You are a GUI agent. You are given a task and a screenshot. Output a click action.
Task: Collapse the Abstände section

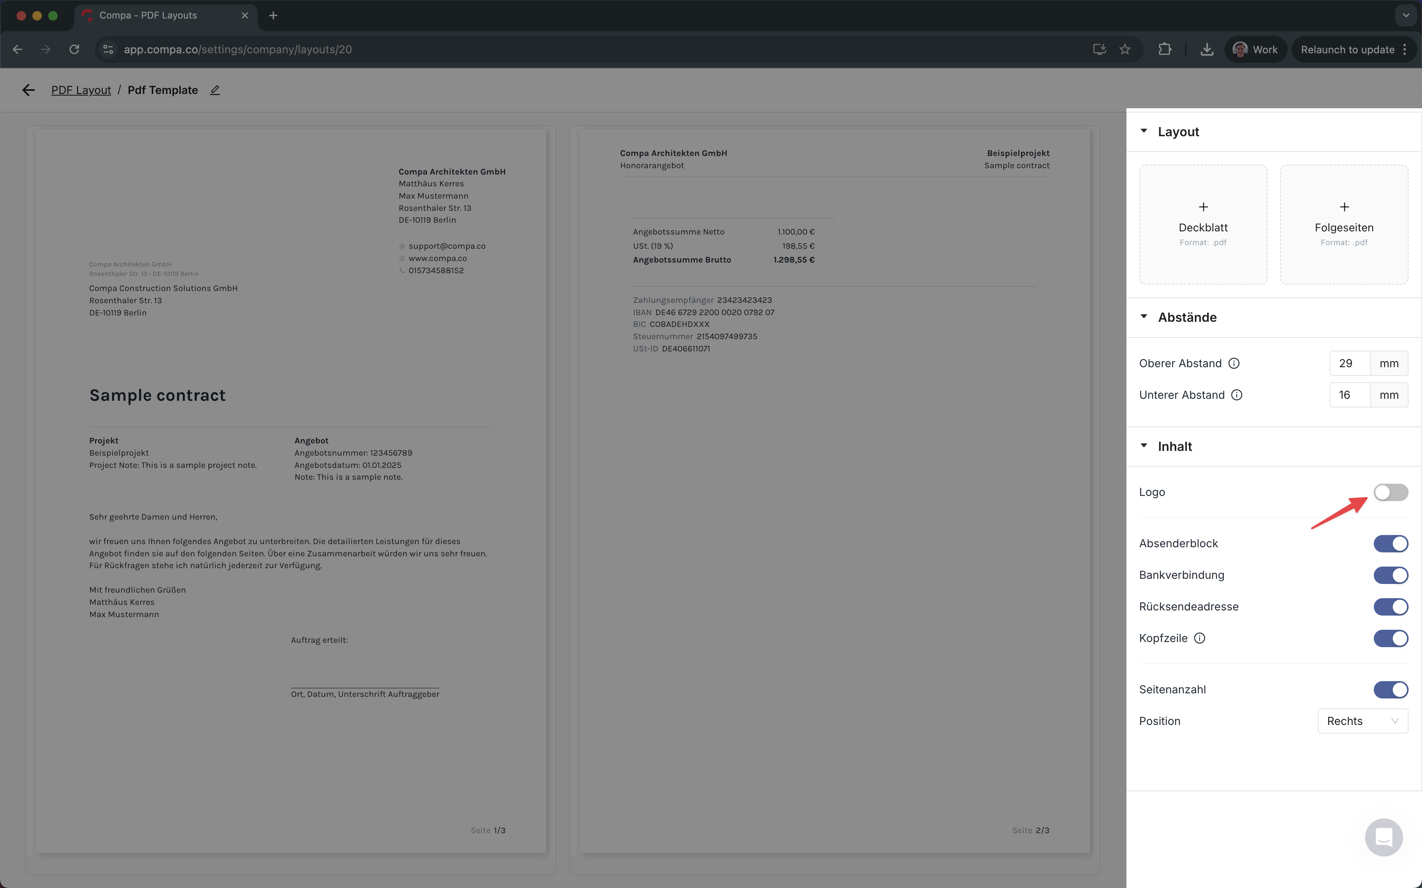[1144, 317]
